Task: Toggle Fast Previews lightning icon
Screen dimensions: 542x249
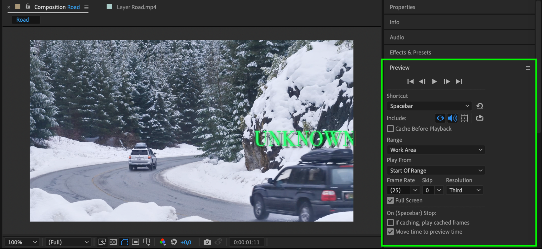Action: [x=102, y=242]
